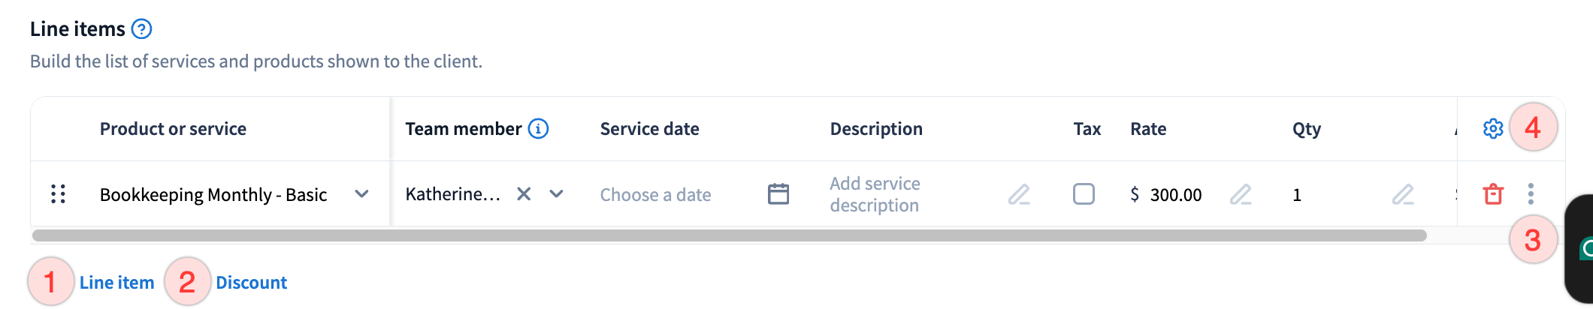Click the Line items help question mark icon
This screenshot has height=309, width=1593.
[x=141, y=29]
